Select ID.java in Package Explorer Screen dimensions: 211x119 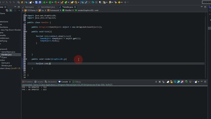(x=4, y=57)
